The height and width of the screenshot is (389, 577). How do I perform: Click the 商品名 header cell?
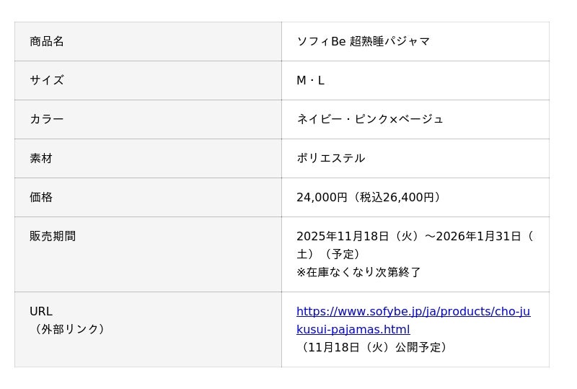[47, 41]
